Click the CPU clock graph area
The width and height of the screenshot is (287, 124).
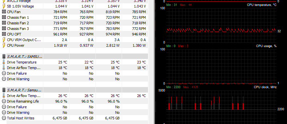(x=221, y=107)
